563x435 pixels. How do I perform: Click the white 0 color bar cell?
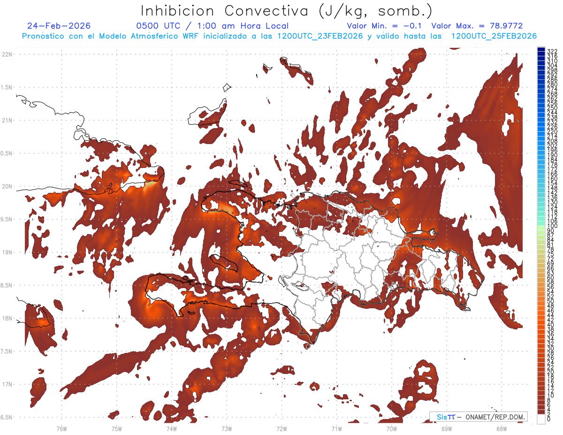[541, 418]
